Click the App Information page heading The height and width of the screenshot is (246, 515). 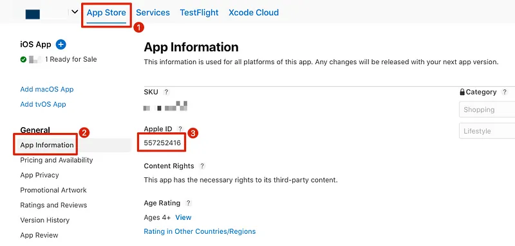click(191, 48)
